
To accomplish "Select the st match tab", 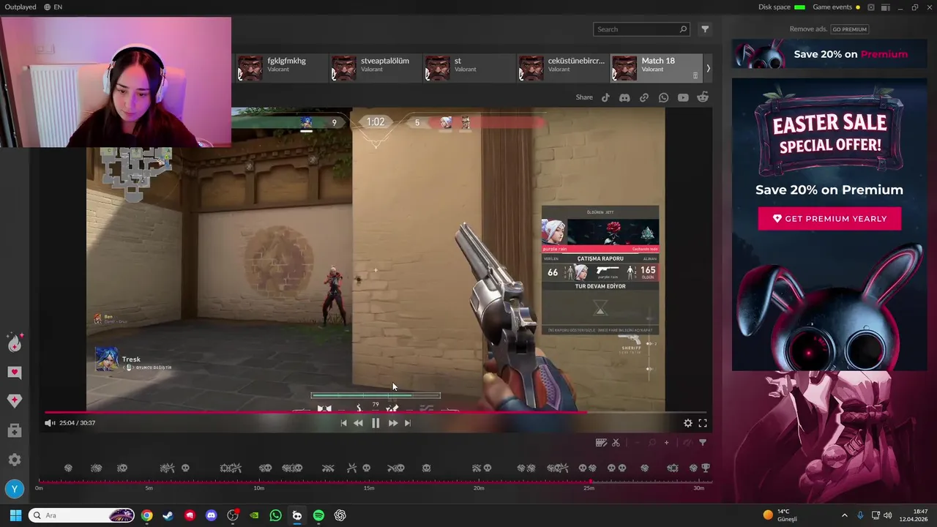I will click(467, 68).
